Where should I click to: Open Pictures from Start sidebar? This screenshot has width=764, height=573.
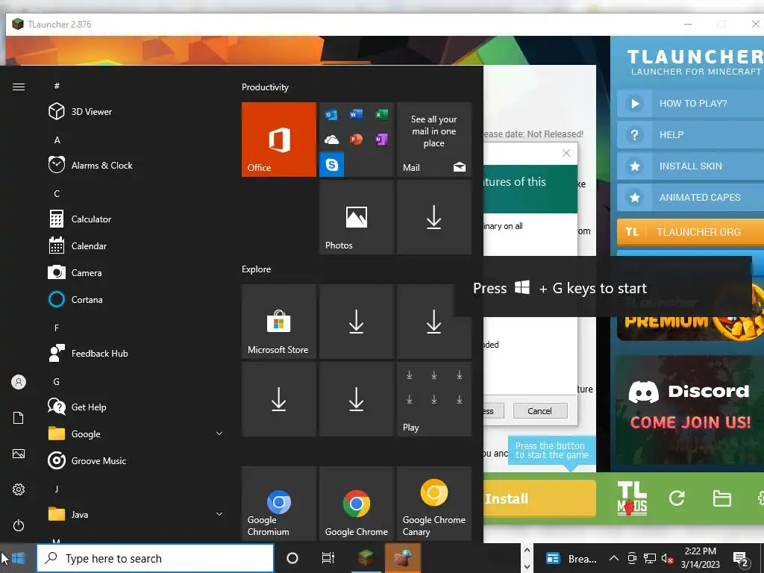coord(19,454)
